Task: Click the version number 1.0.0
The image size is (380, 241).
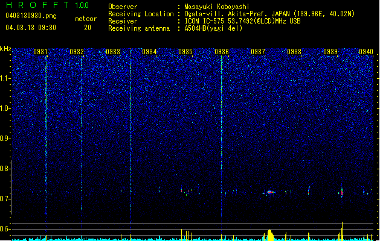Action: tap(82, 5)
